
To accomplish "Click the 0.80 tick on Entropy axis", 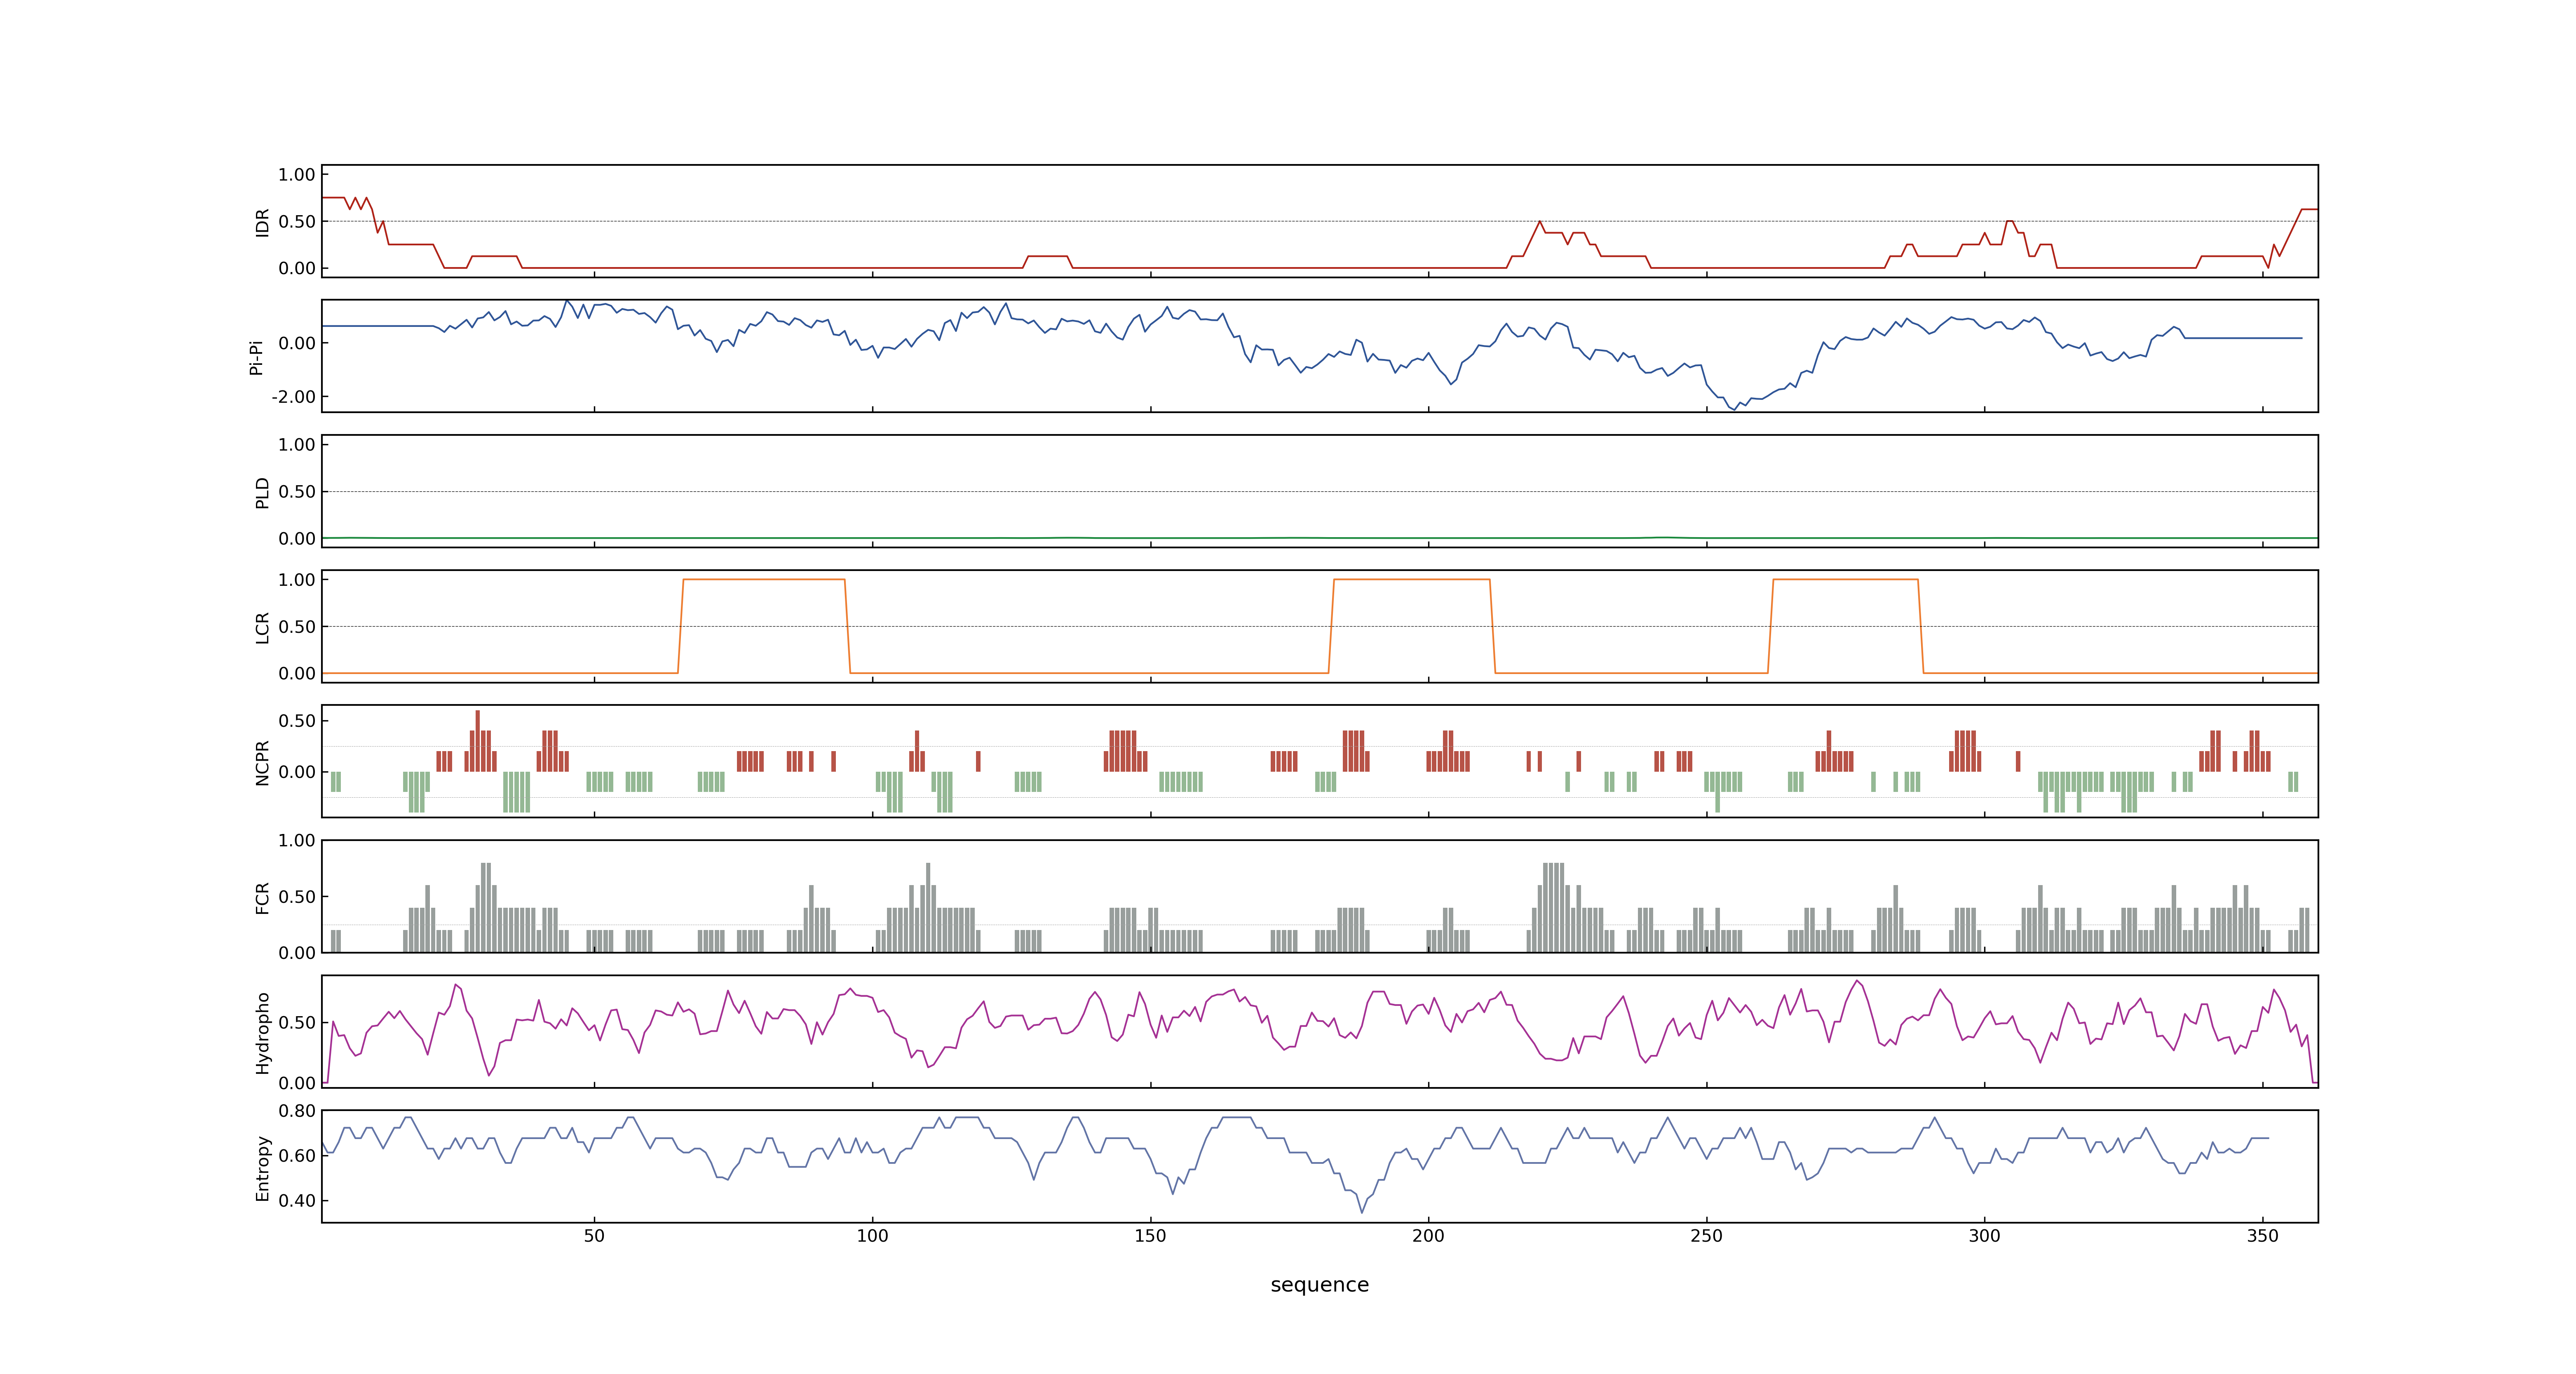I will click(297, 1110).
